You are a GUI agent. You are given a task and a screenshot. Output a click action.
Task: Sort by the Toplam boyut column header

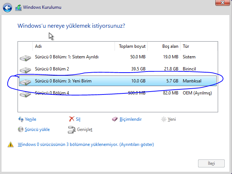pos(131,46)
